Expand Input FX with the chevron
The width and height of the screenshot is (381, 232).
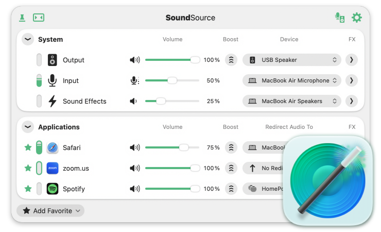[x=352, y=80]
